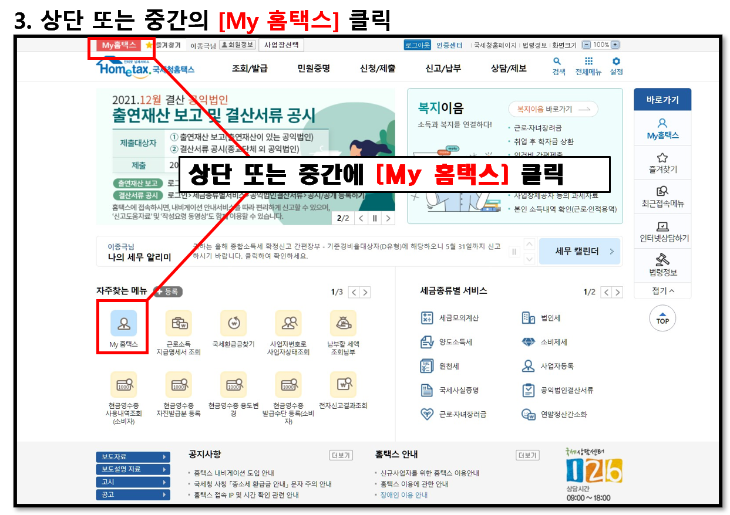Expand 고시 menu button
This screenshot has height=515, width=730.
coord(133,482)
